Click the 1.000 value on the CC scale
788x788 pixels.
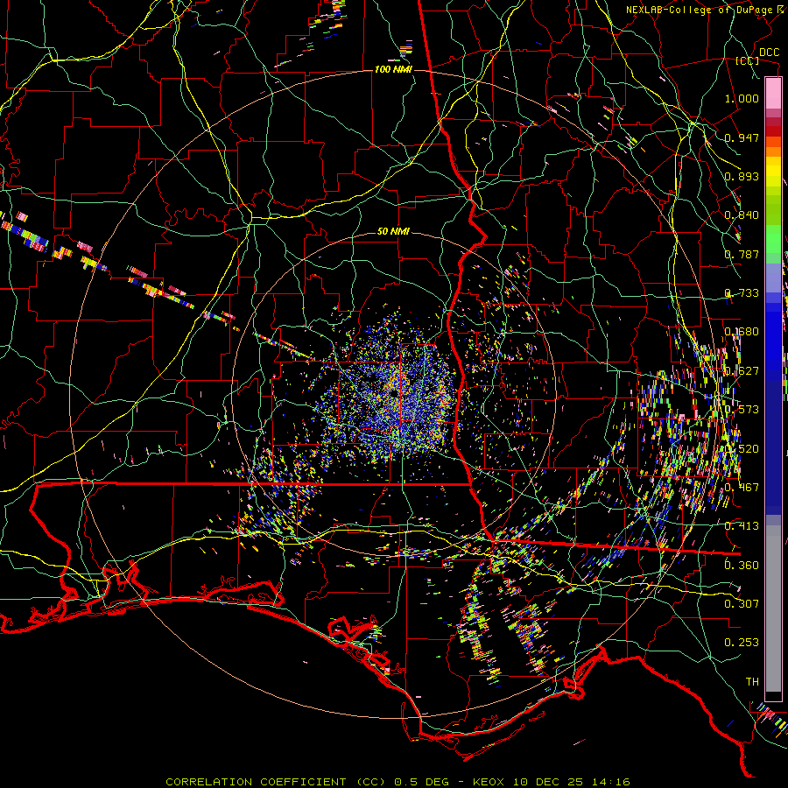coord(742,98)
